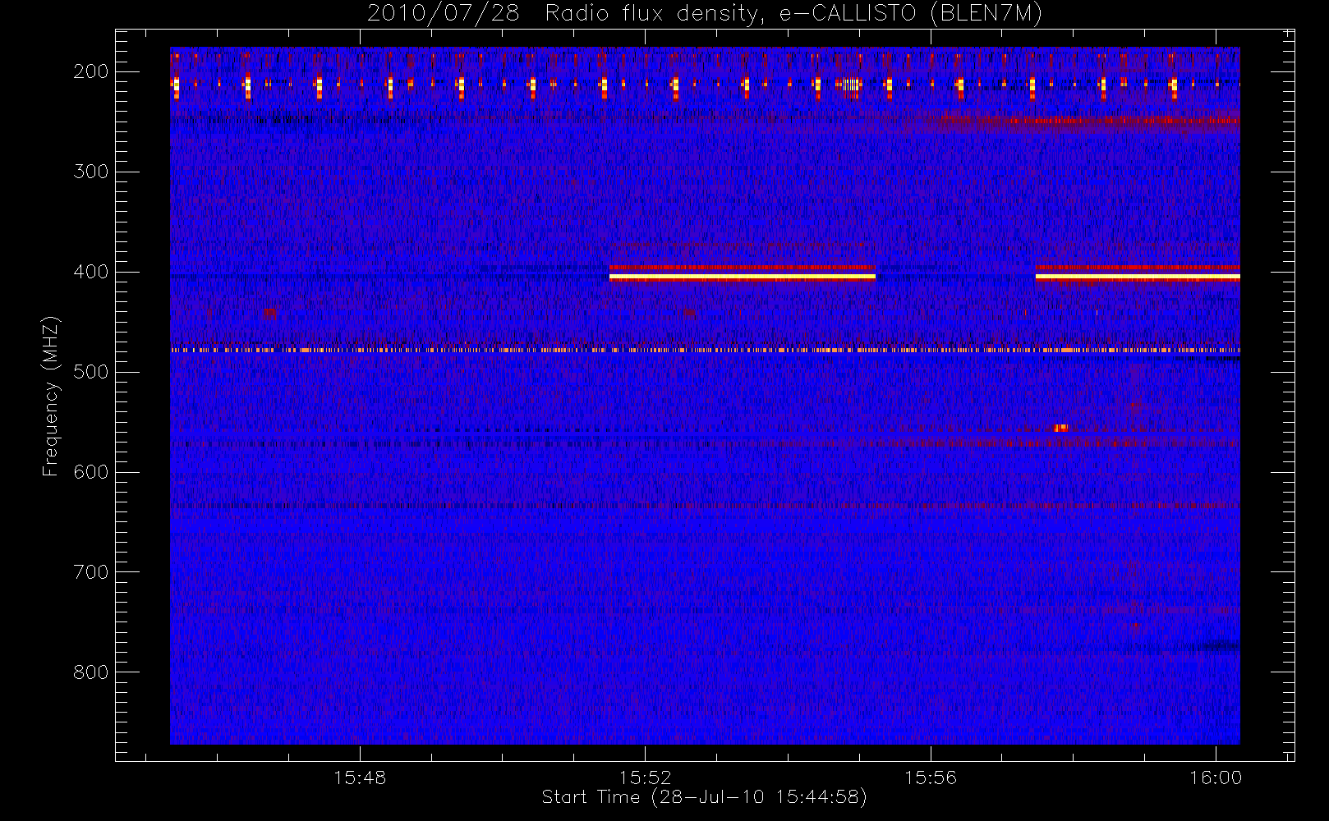The image size is (1329, 821).
Task: Click the 16:00 time tick label
Action: [1216, 777]
